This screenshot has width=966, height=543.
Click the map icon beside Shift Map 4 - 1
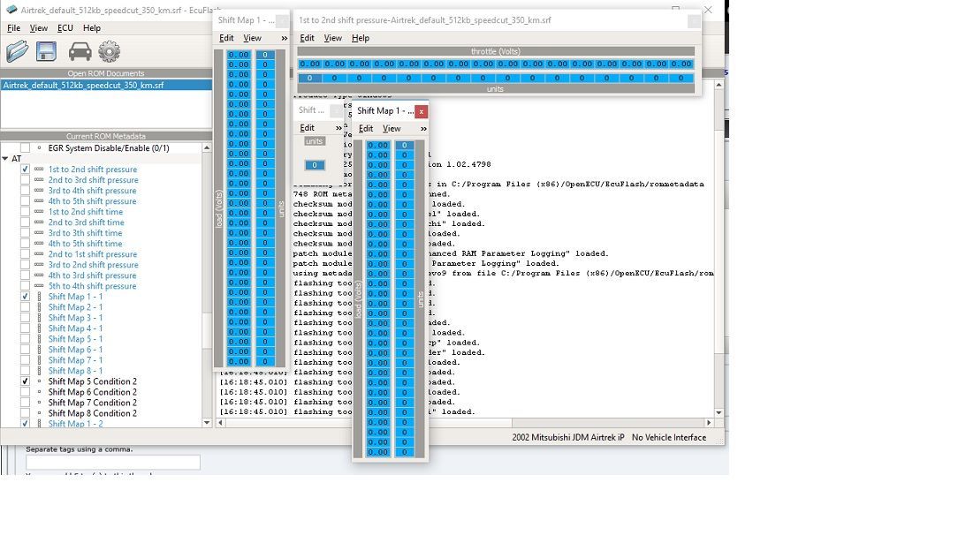click(x=39, y=328)
